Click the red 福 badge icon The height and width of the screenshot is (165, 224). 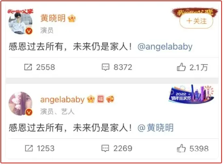coord(100,99)
